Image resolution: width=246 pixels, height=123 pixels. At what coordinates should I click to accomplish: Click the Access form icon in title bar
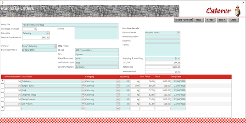click(2, 2)
